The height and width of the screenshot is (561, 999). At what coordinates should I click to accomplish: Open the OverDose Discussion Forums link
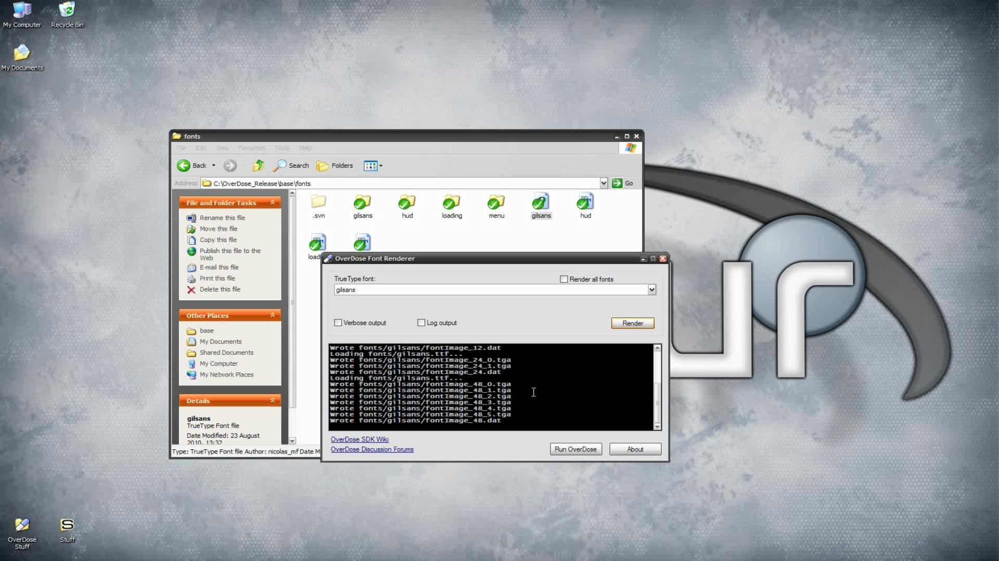tap(372, 449)
